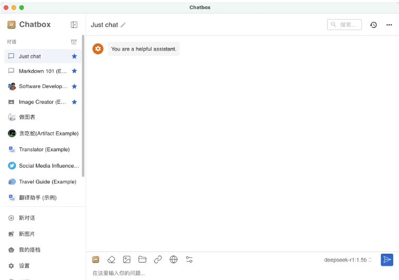
Task: Open 设置 (Settings)
Action: point(43,266)
